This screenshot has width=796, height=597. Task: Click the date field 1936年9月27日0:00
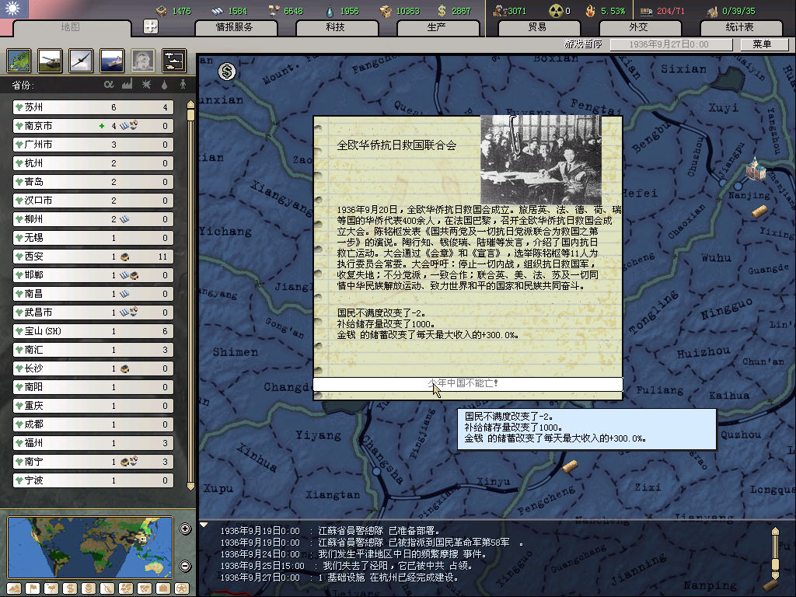(x=671, y=44)
